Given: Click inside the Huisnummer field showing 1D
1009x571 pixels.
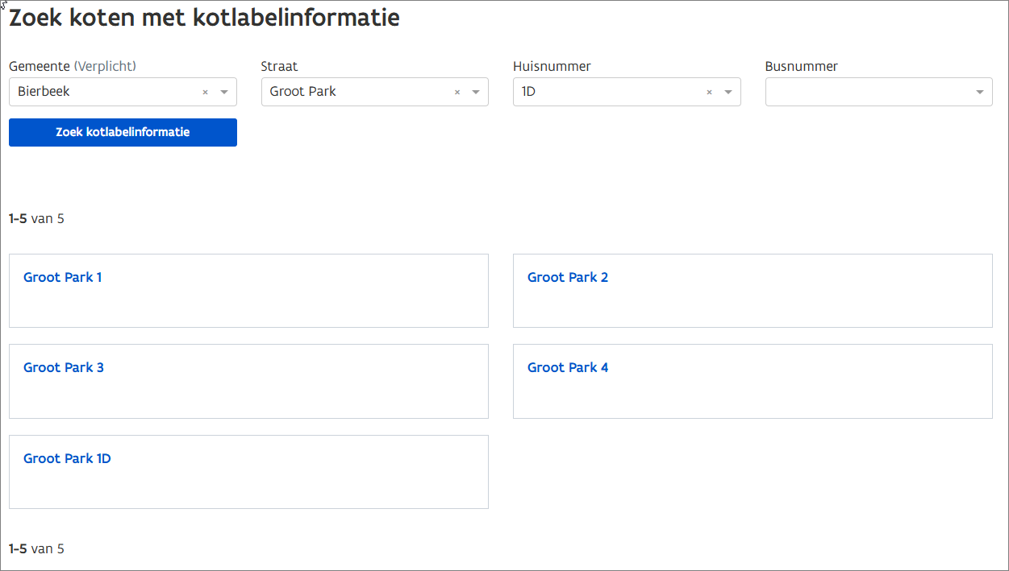Looking at the screenshot, I should (605, 92).
